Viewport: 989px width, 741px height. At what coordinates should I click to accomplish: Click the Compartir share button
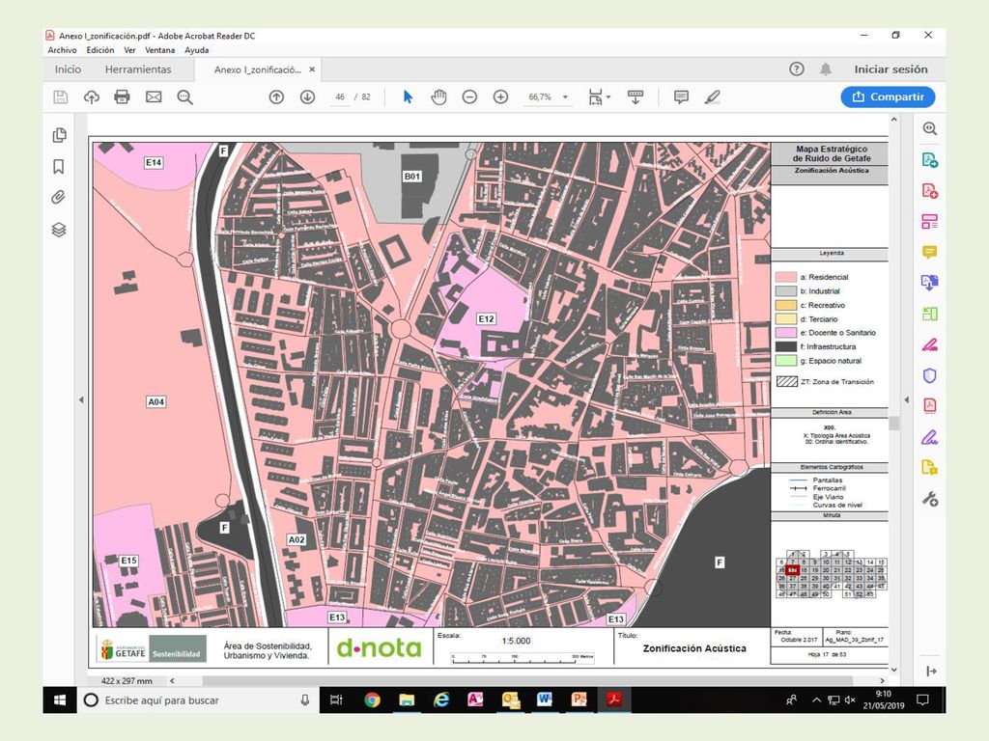tap(889, 97)
